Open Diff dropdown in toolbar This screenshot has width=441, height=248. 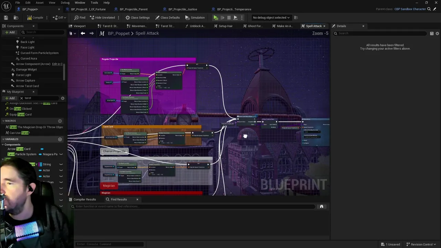coord(60,18)
